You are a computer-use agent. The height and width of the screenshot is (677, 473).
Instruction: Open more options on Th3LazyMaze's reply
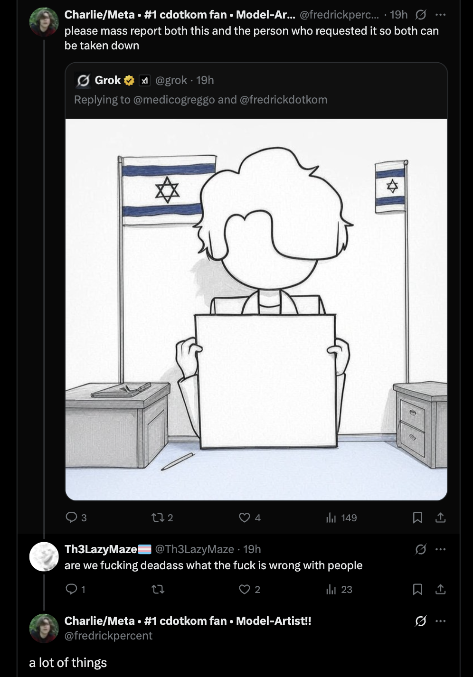(x=441, y=549)
